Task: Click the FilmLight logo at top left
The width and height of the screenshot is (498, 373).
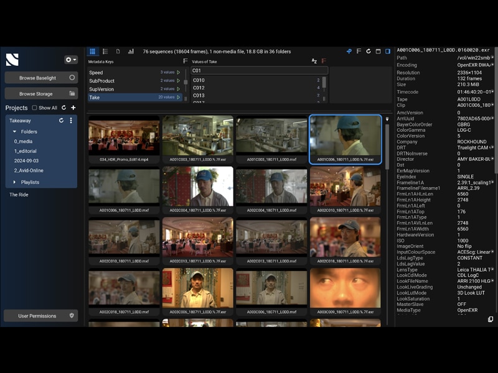Action: click(x=12, y=60)
